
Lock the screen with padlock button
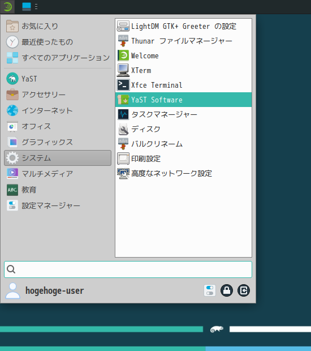pos(227,290)
